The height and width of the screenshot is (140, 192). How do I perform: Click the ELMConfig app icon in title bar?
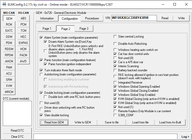click(x=4, y=4)
